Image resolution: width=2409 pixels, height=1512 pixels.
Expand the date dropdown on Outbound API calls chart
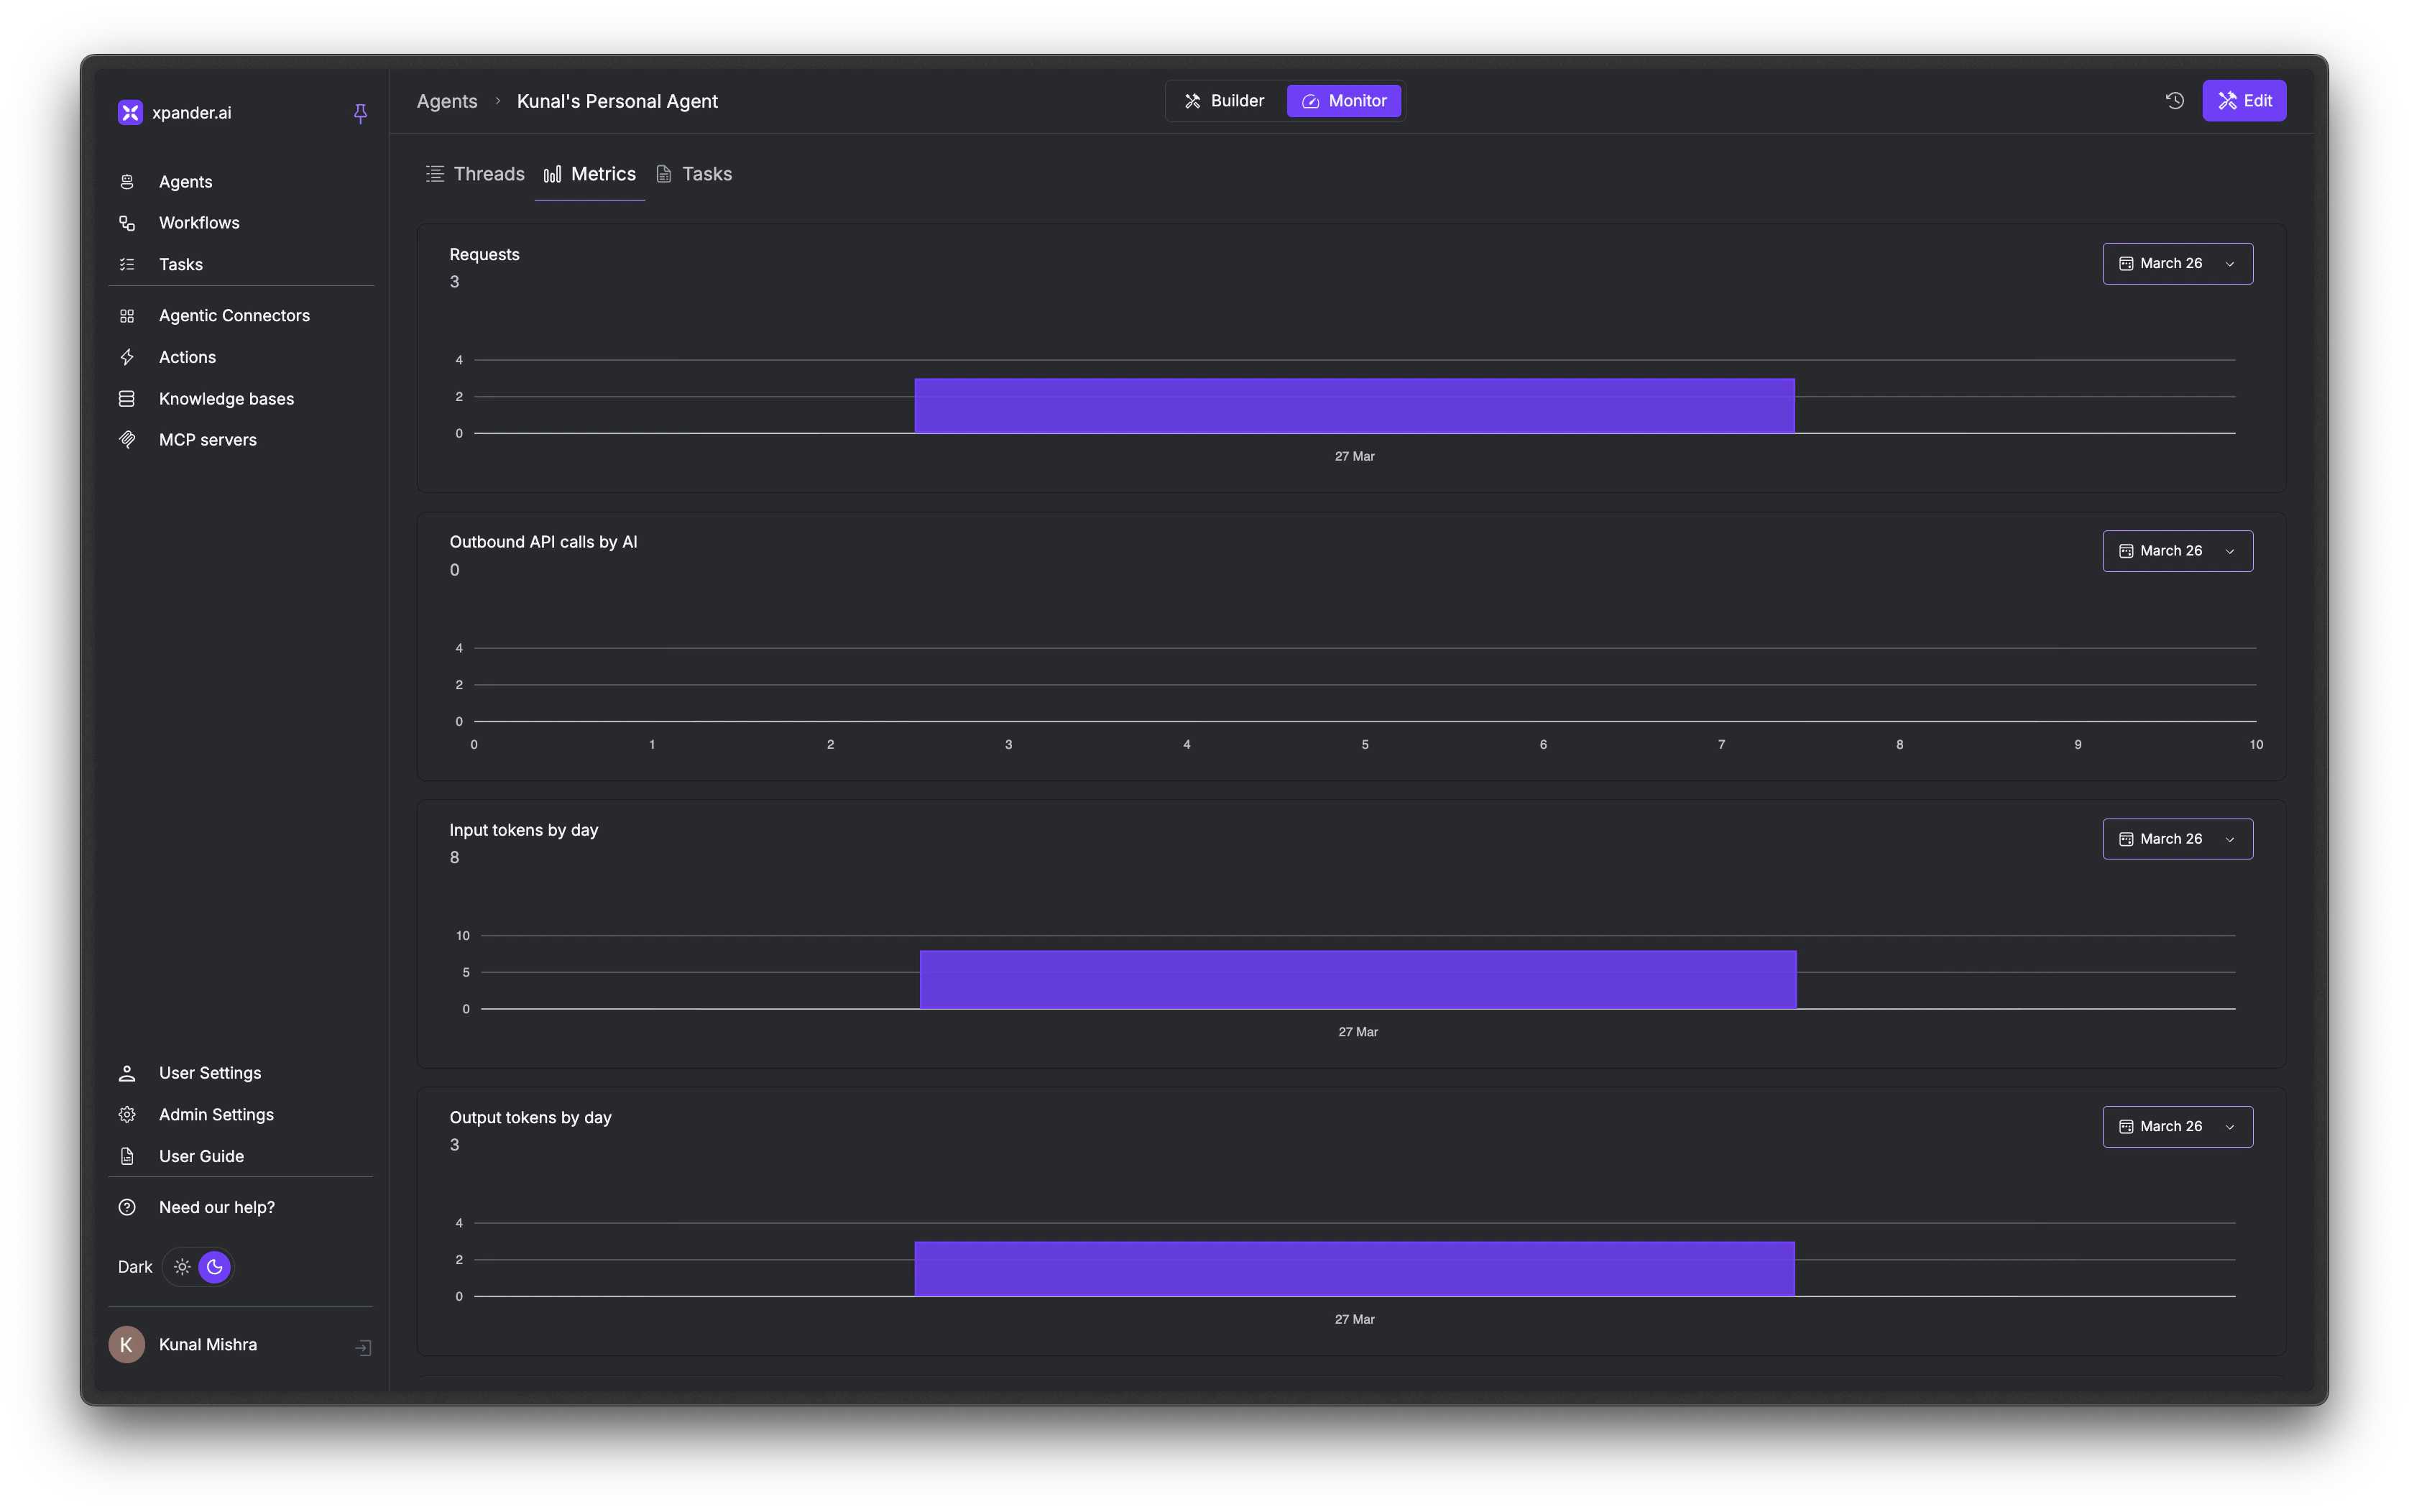(2176, 550)
